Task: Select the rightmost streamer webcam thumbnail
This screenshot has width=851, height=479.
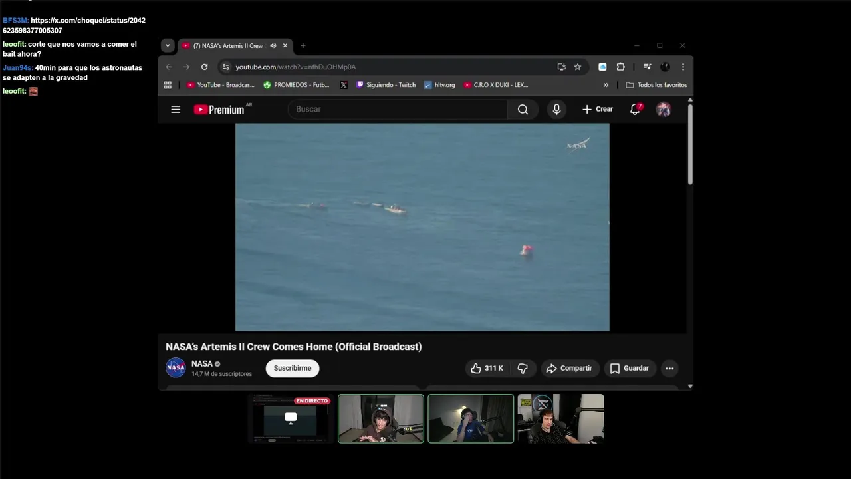Action: pos(561,418)
